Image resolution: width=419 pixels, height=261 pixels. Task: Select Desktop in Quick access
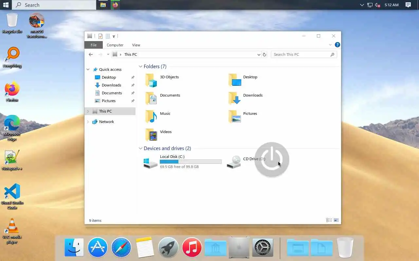[x=109, y=77]
